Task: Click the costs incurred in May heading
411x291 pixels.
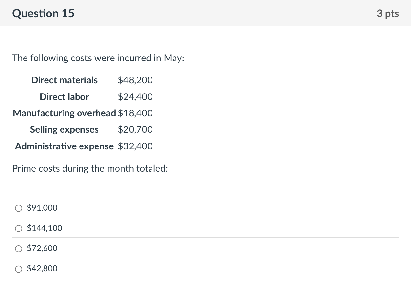Action: [x=98, y=58]
